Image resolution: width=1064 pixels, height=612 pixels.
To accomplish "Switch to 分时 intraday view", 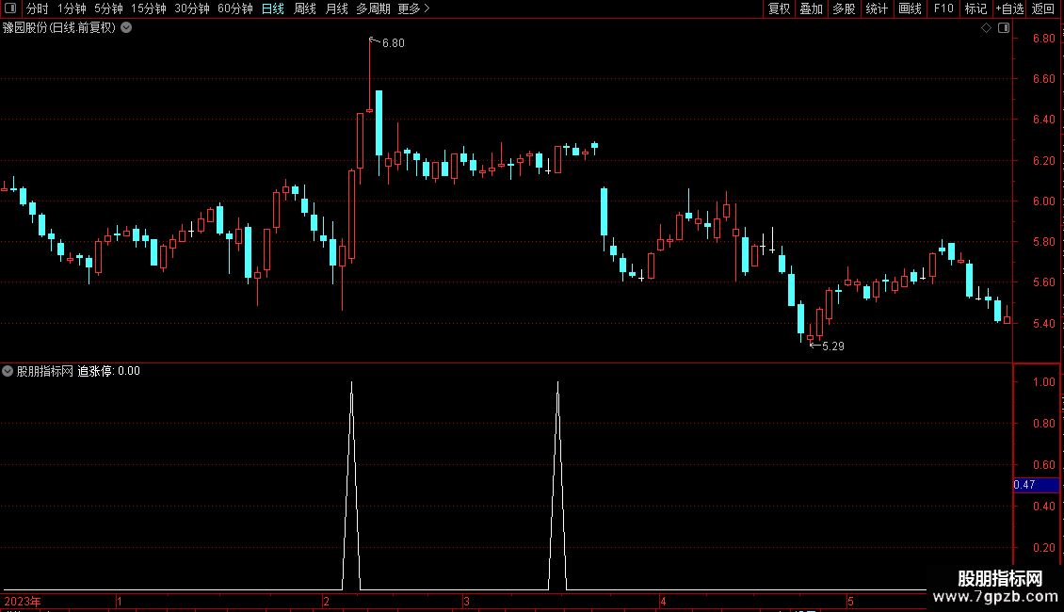I will click(38, 8).
